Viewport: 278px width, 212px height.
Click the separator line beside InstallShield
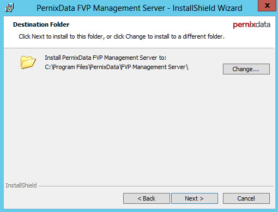[x=156, y=186]
